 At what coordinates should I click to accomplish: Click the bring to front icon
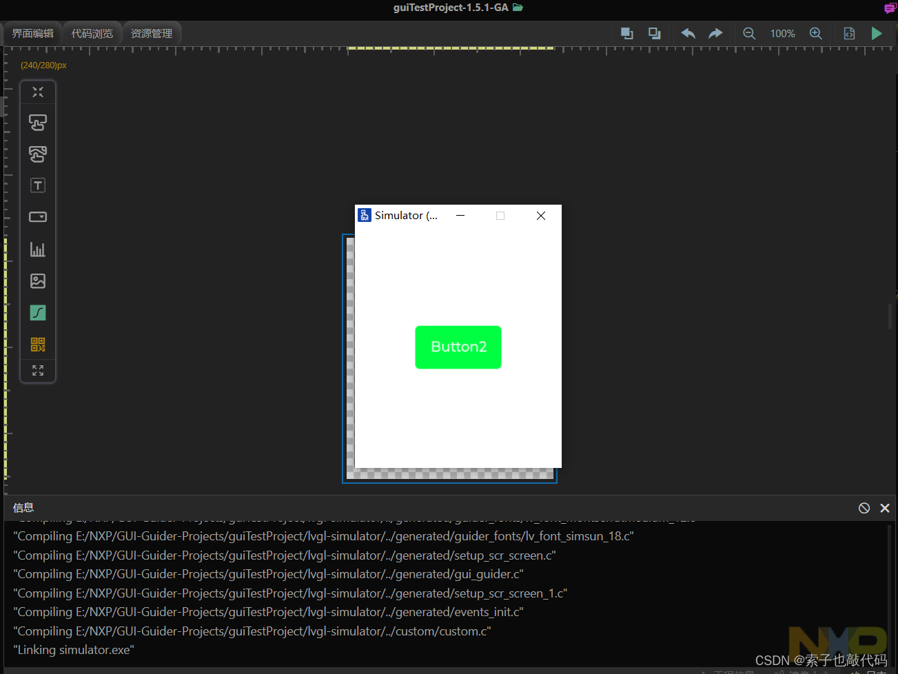pos(627,33)
